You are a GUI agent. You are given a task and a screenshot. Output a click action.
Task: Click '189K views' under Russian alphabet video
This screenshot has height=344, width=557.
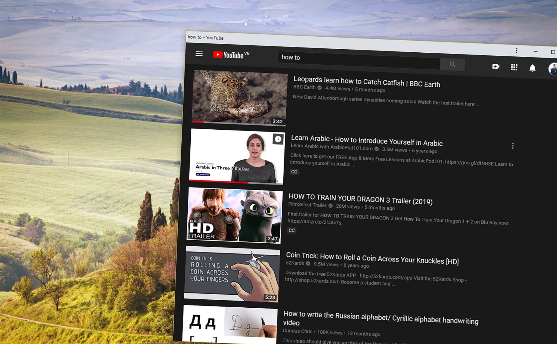pyautogui.click(x=330, y=332)
